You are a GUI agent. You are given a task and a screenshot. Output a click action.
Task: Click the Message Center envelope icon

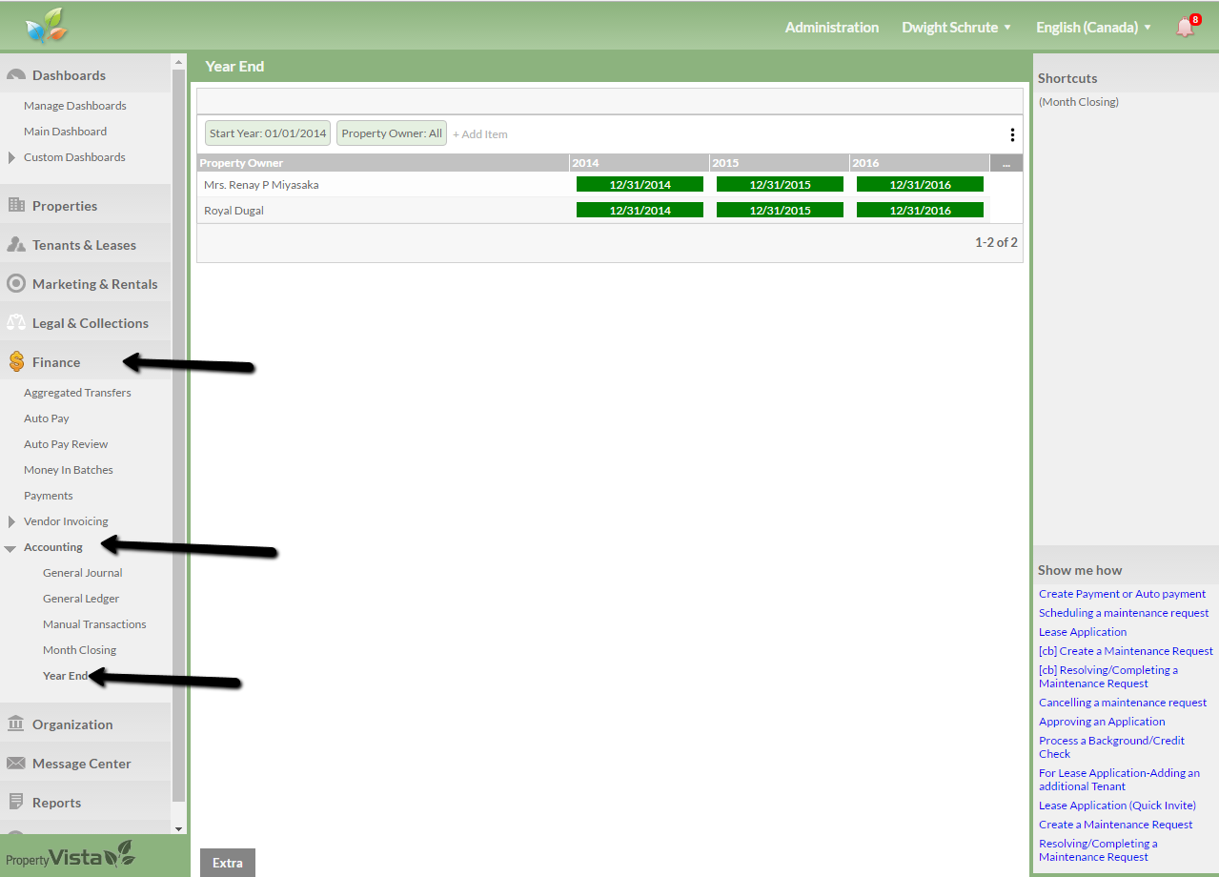16,764
